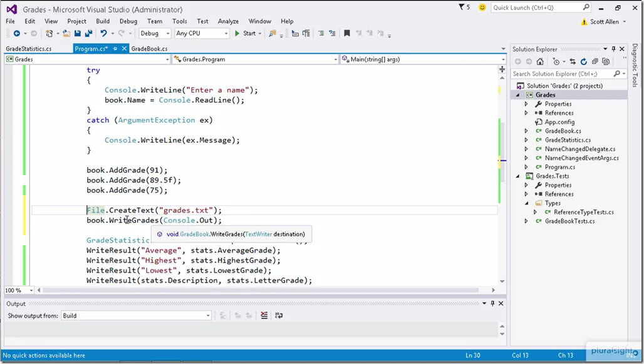The height and width of the screenshot is (364, 644).
Task: Open Solution Explorer window position menu arrow
Action: click(x=605, y=49)
